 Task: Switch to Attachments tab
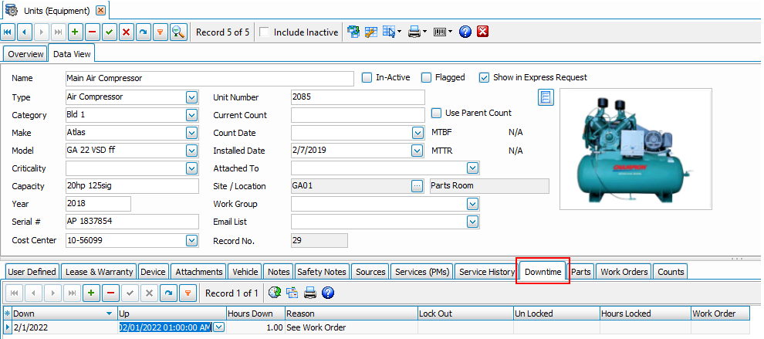point(199,272)
